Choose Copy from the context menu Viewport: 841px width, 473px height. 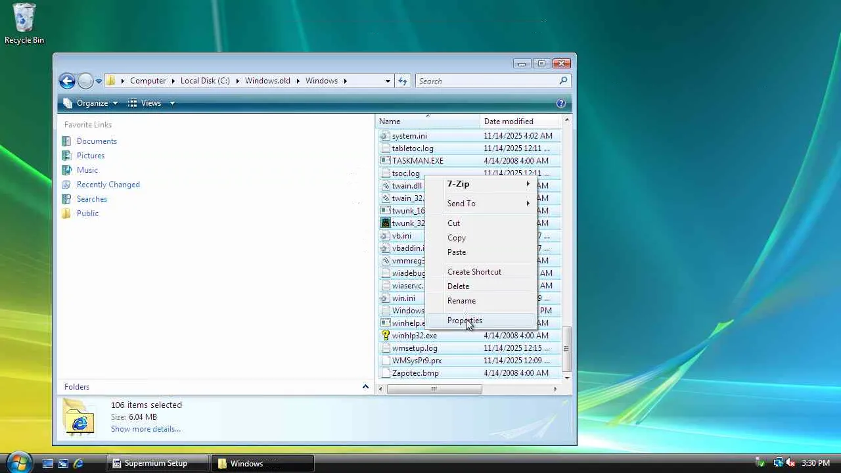[x=482, y=238]
